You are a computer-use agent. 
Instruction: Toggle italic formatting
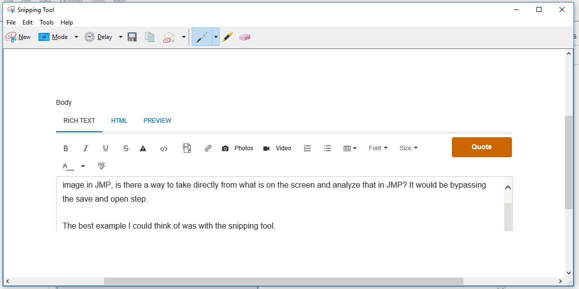pyautogui.click(x=86, y=148)
